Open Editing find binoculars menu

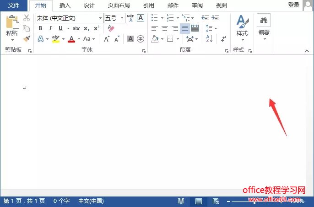[264, 27]
